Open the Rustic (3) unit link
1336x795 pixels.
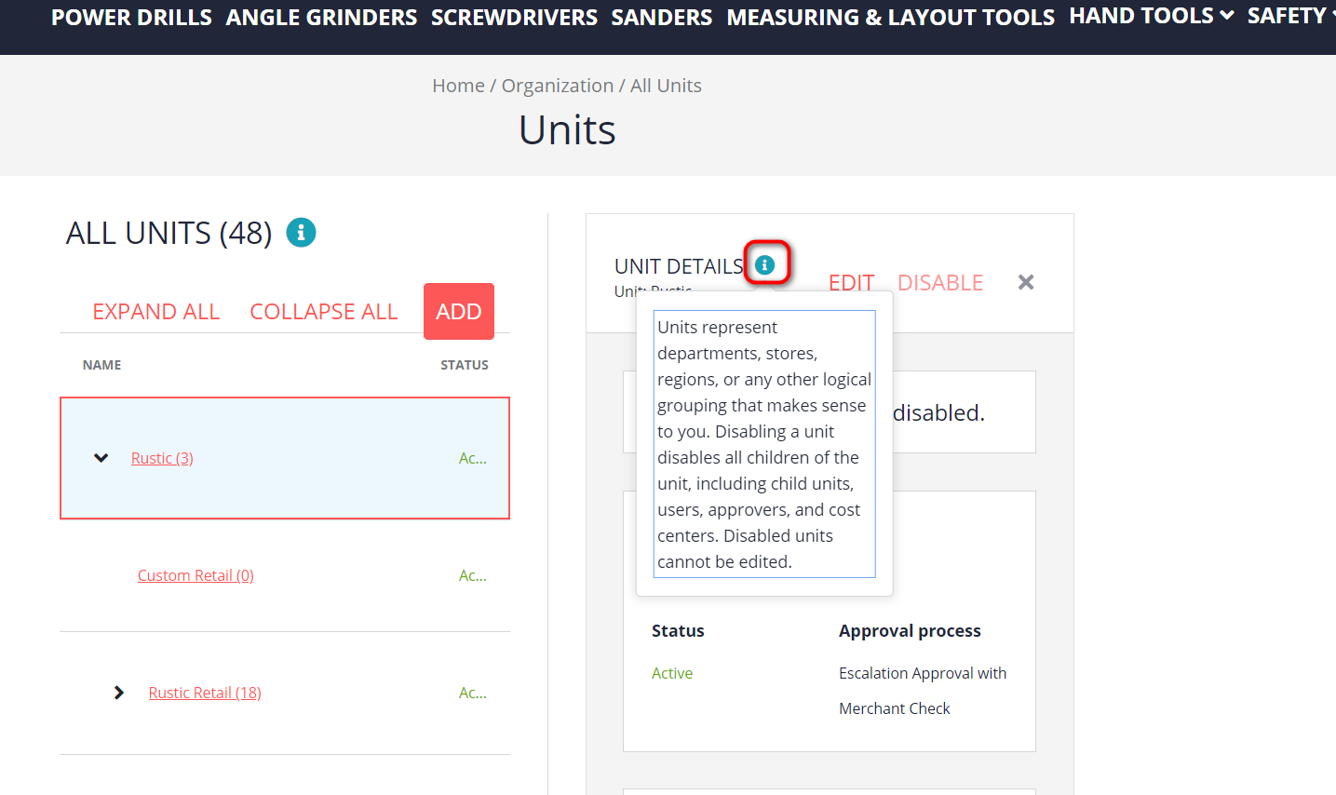162,458
